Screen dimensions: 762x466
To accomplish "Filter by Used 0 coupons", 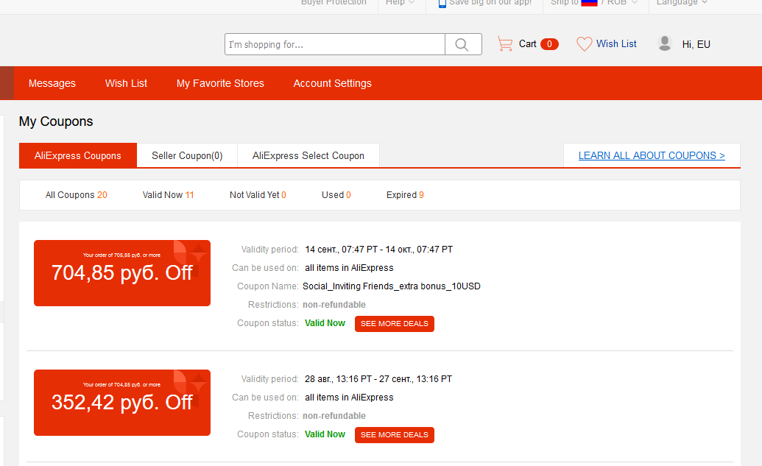I will pos(336,195).
